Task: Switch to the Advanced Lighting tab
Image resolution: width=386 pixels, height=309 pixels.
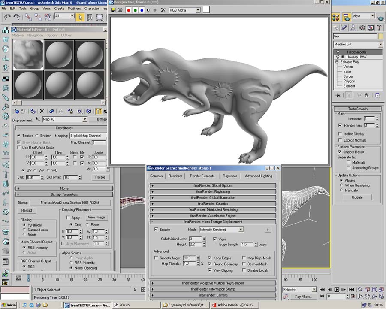Action: click(259, 176)
